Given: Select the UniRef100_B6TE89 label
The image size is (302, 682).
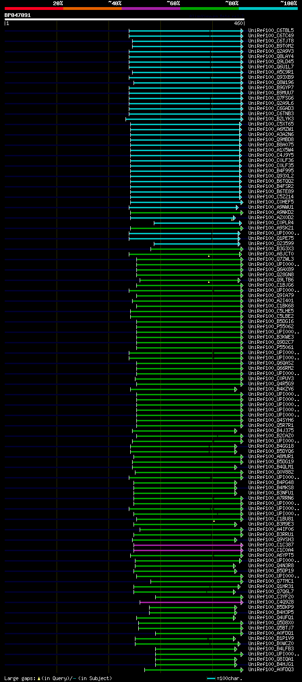Looking at the screenshot, I should click(x=271, y=191).
